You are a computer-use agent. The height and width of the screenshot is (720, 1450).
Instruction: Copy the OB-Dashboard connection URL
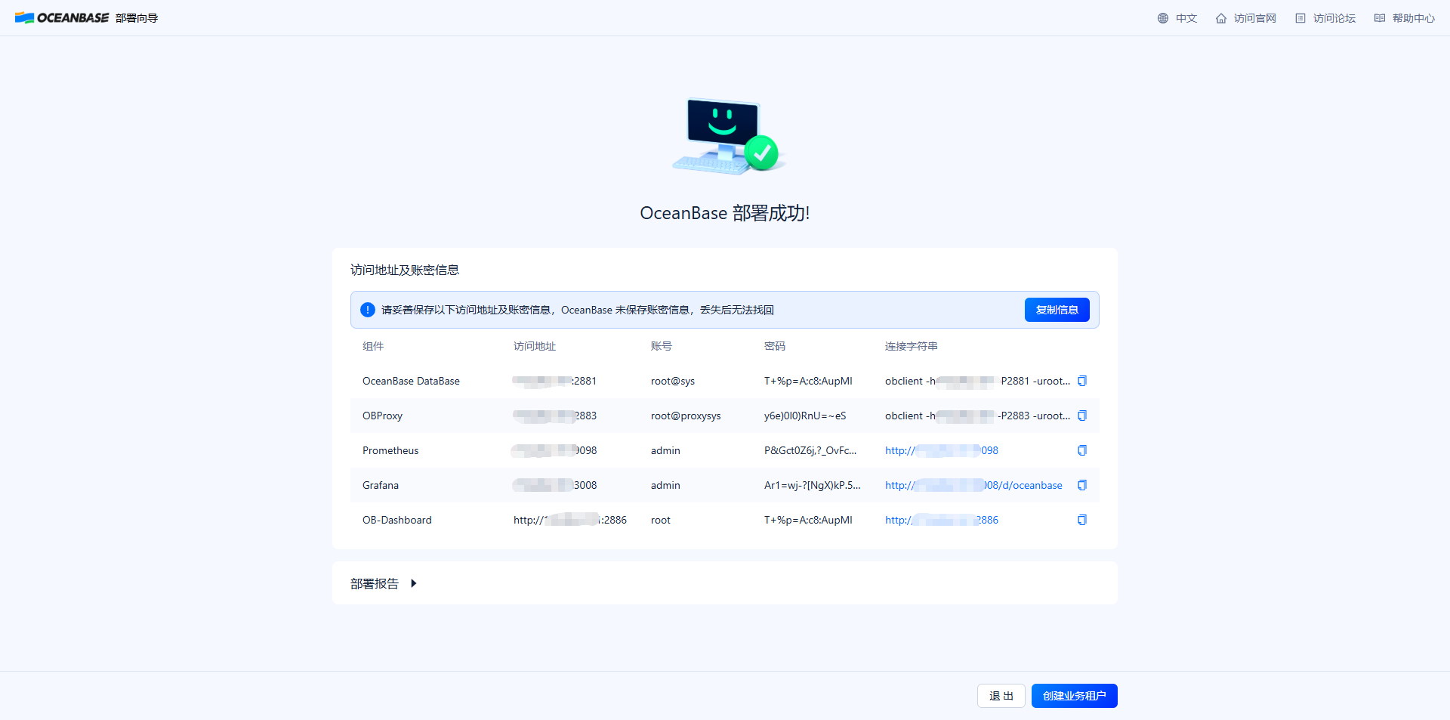[1081, 520]
